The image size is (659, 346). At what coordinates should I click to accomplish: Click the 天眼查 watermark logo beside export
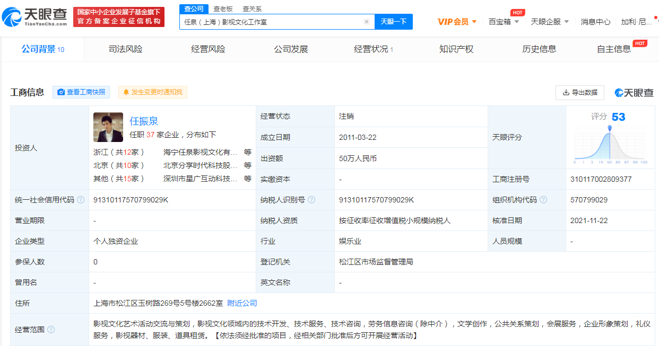click(x=634, y=93)
